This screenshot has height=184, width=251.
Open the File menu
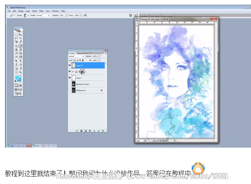9,11
